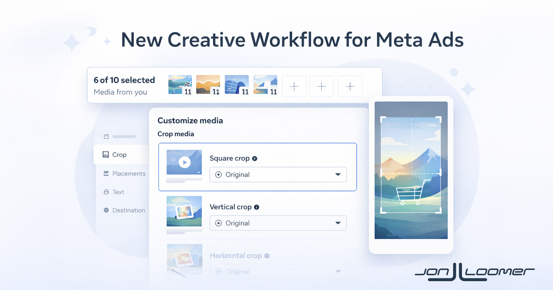Click the first empty add-media plus slot
553x290 pixels.
pos(294,86)
